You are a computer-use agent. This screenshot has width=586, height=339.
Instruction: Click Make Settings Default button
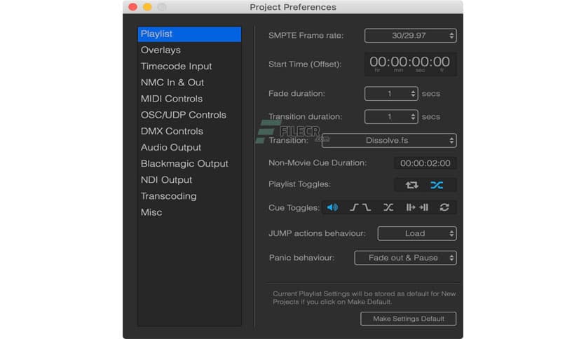coord(408,319)
